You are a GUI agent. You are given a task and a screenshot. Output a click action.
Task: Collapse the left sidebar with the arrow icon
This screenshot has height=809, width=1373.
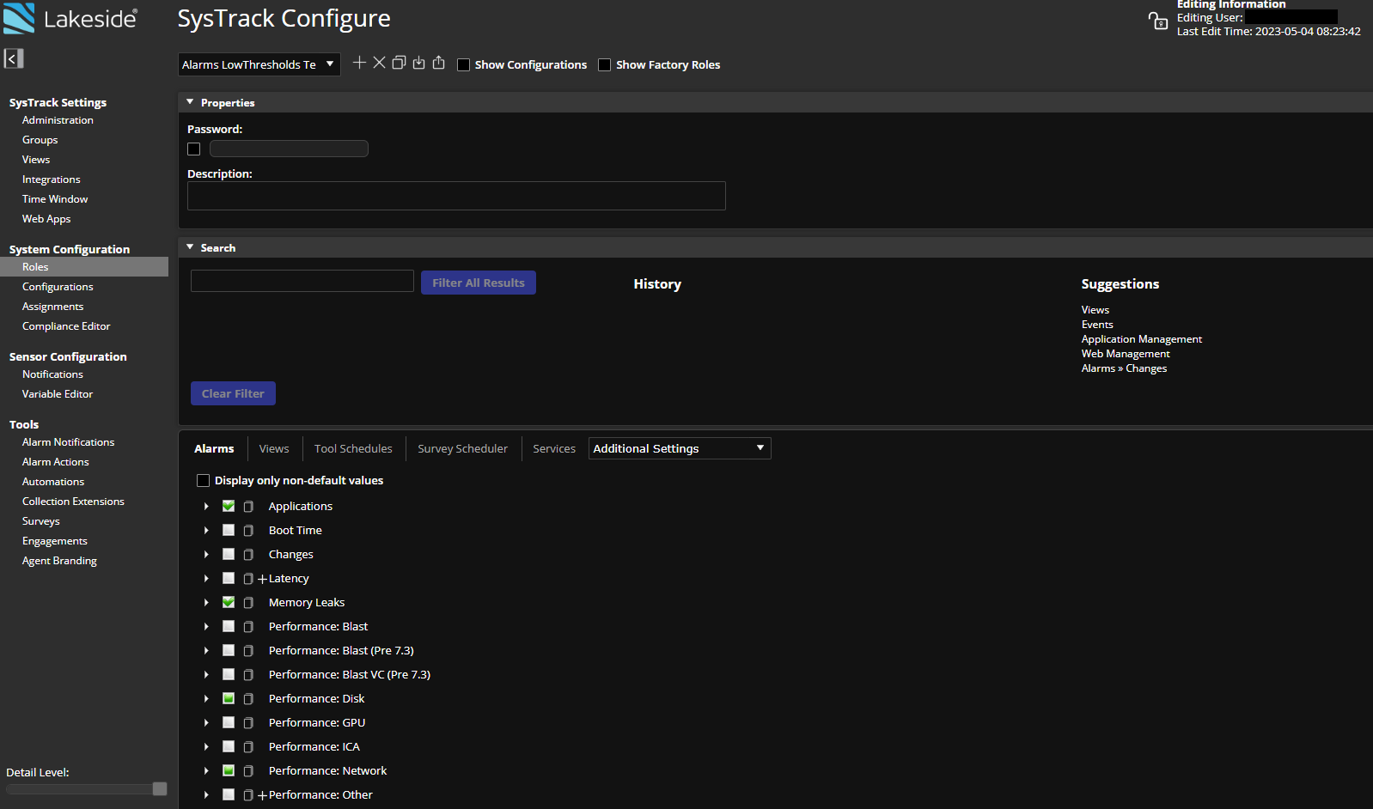coord(13,58)
